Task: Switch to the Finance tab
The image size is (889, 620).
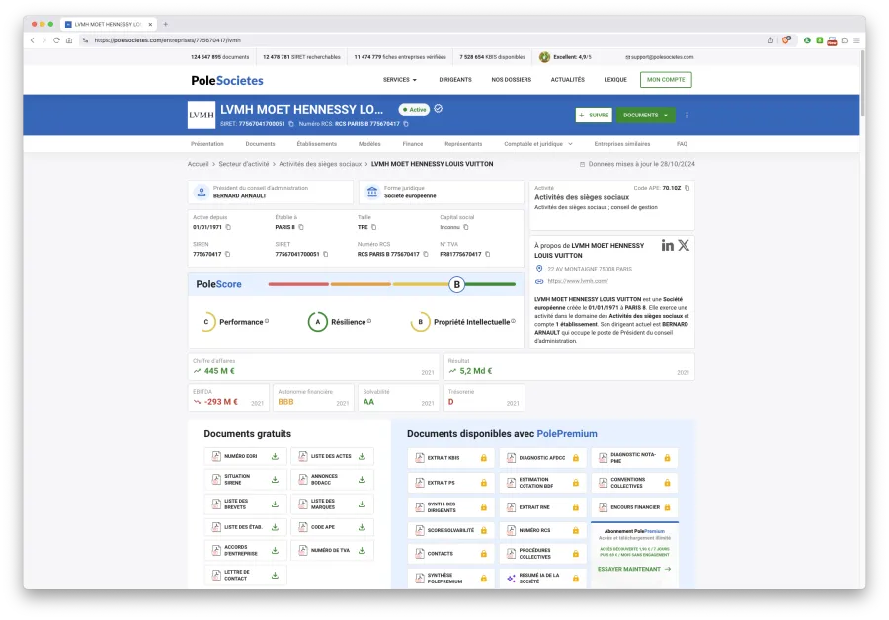Action: [413, 144]
